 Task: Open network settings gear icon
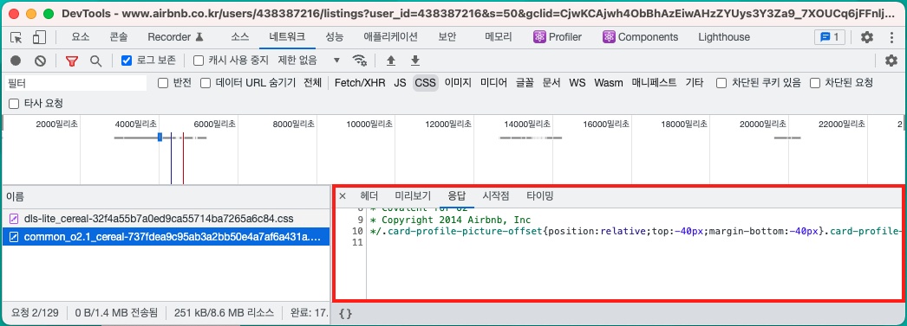click(891, 61)
